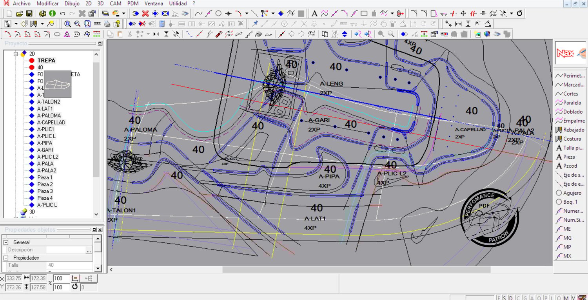Choose the Agujero option in right panel
Screen dimensions: 588x300
click(572, 193)
